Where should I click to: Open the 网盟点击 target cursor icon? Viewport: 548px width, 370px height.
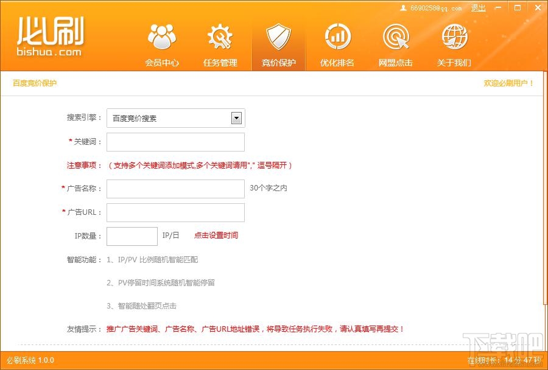click(x=396, y=37)
